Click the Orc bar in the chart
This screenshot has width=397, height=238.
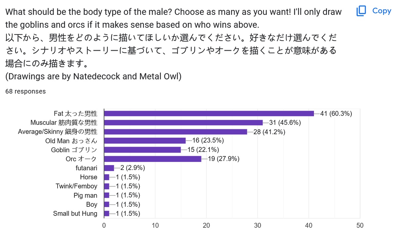coord(153,159)
